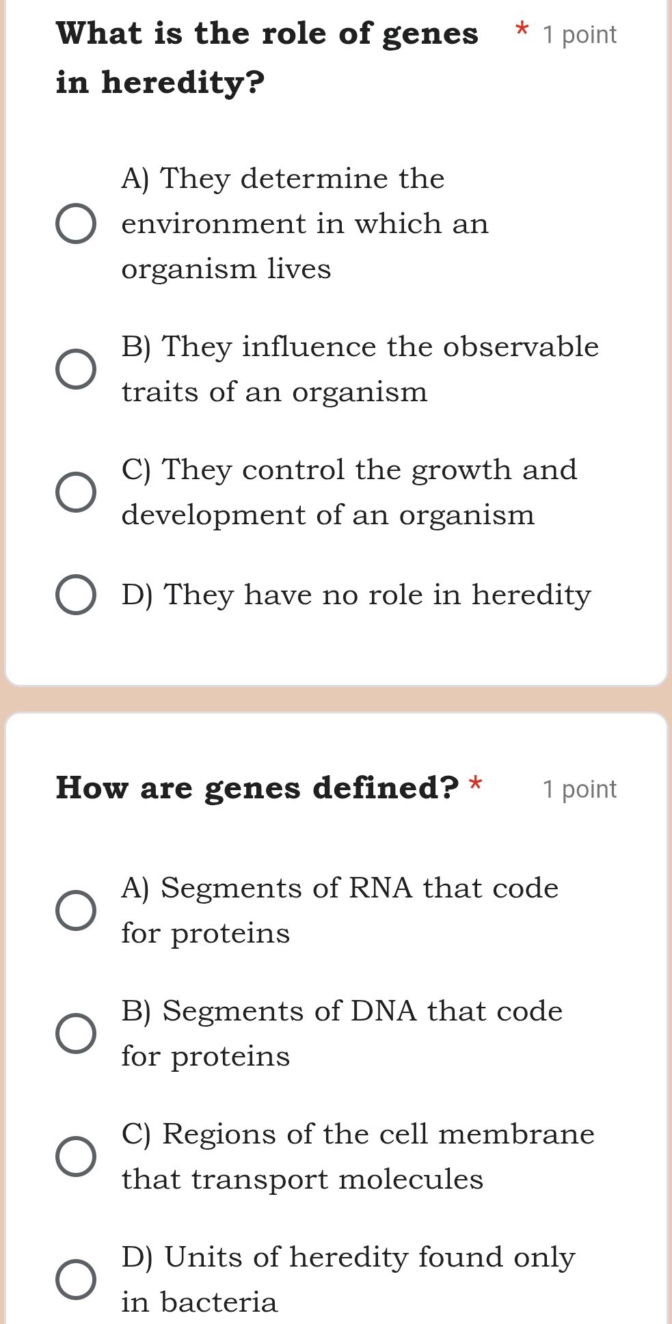The height and width of the screenshot is (1324, 672).
Task: Click the option text 'in heredity?' heading line
Action: pos(159,83)
